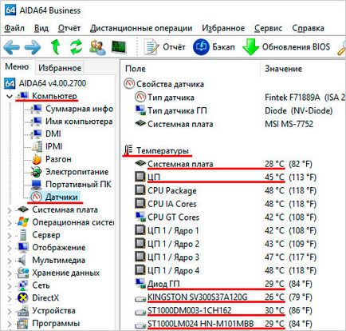
Task: Click the green Refresh arrows icon
Action: (x=76, y=47)
